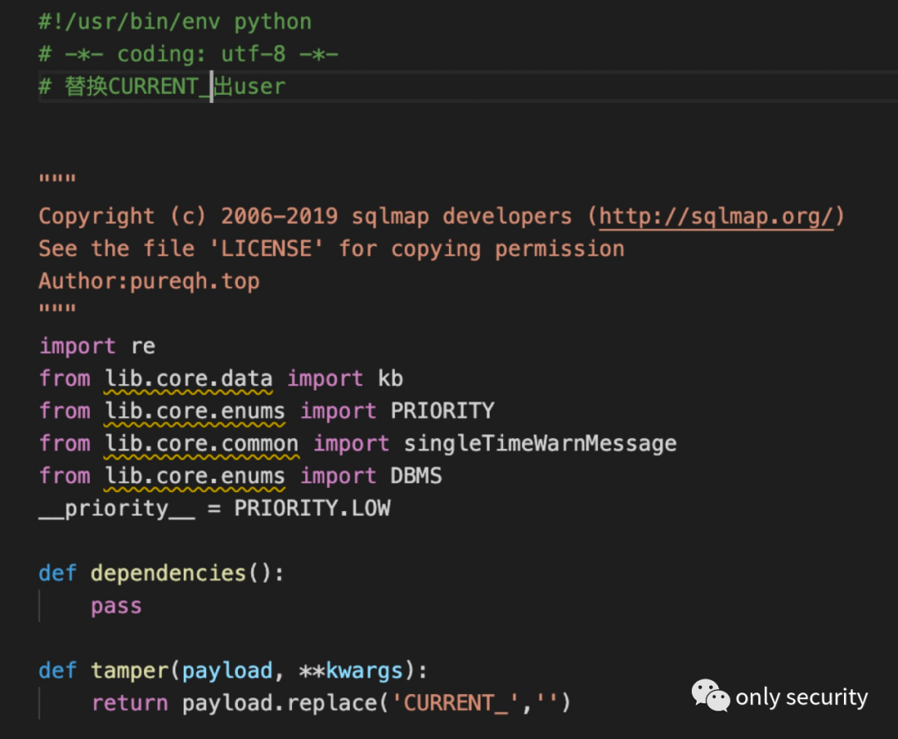The width and height of the screenshot is (898, 739).
Task: Click the __priority__ variable name
Action: click(116, 509)
